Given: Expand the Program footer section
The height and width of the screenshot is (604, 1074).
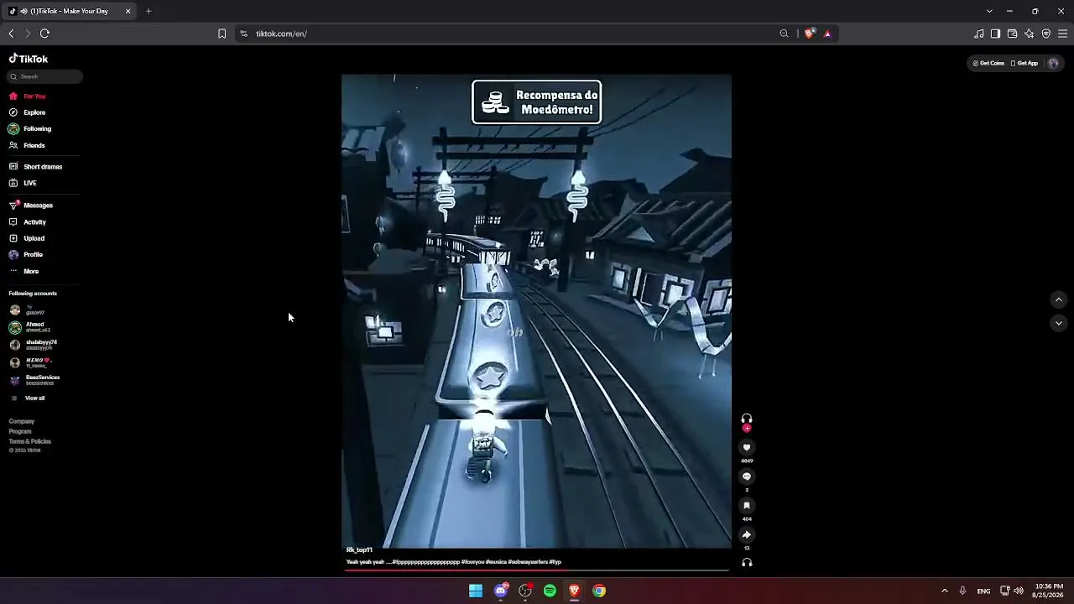Looking at the screenshot, I should coord(20,432).
